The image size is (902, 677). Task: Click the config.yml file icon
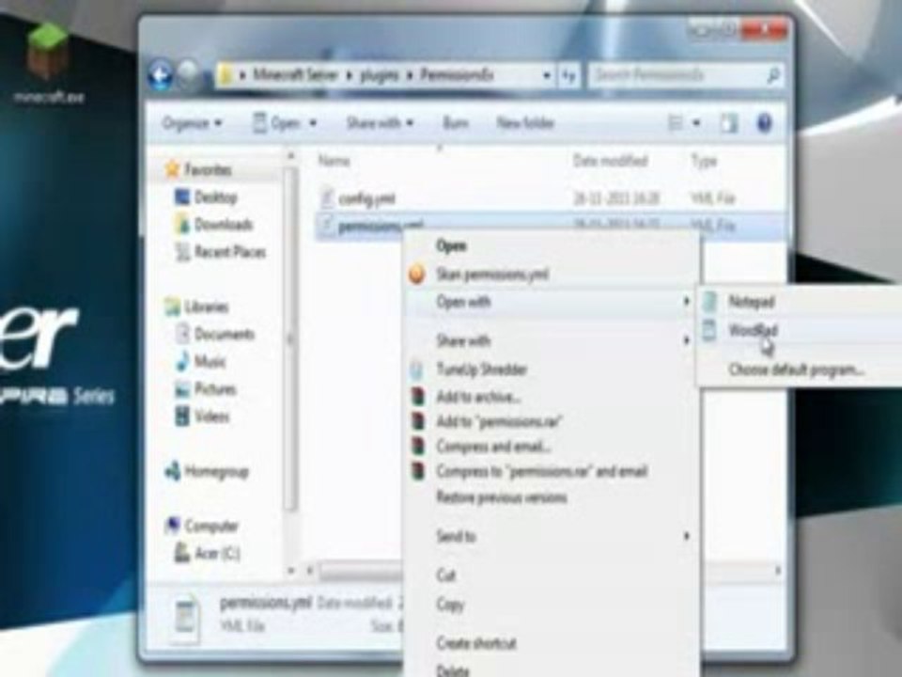click(327, 198)
